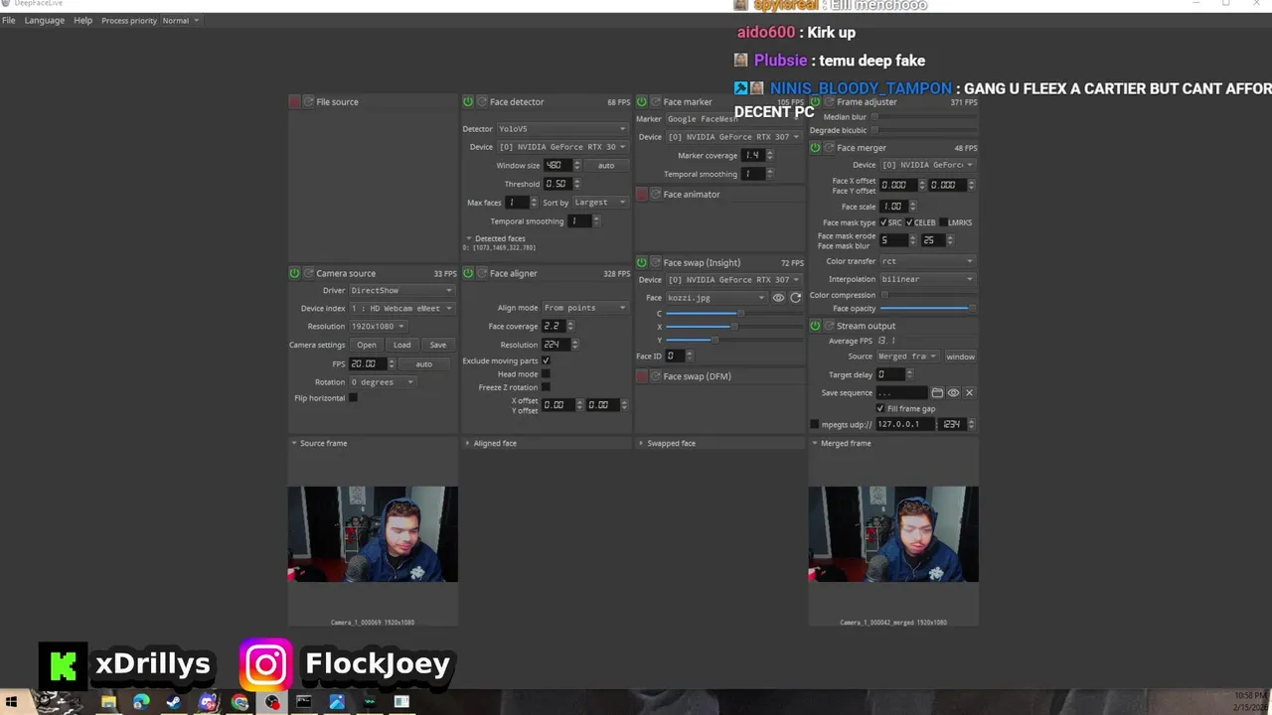1272x715 pixels.
Task: Open the Align mode From points dropdown
Action: (585, 308)
